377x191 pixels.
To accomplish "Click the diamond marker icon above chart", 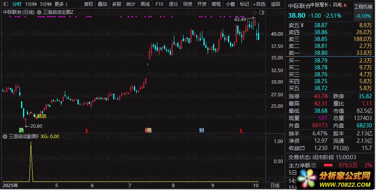I will click(255, 12).
